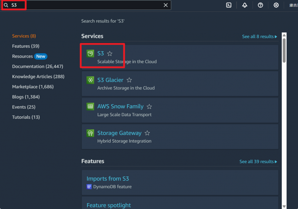Viewport: 298px width, 209px height.
Task: Favorite S3 Glacier with its star
Action: click(x=129, y=80)
